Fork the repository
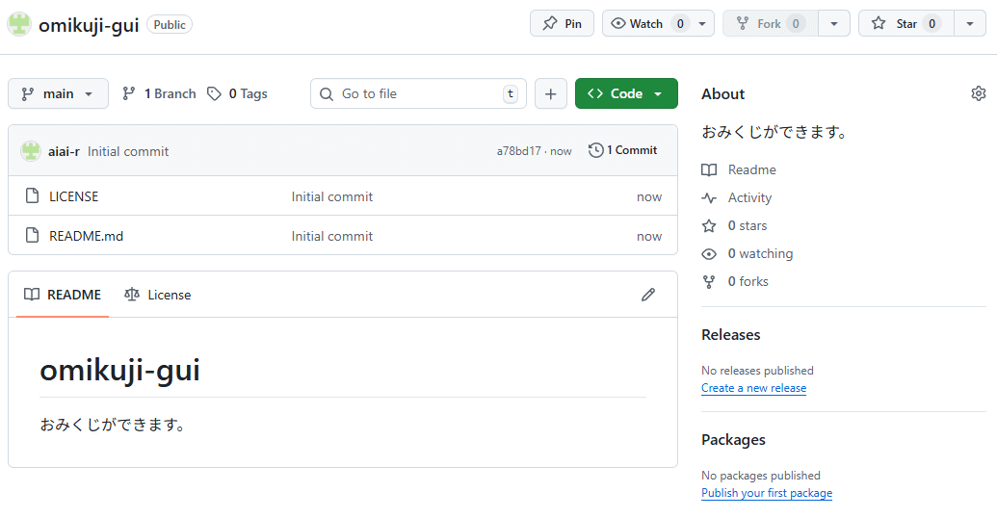The width and height of the screenshot is (997, 518). [x=770, y=23]
